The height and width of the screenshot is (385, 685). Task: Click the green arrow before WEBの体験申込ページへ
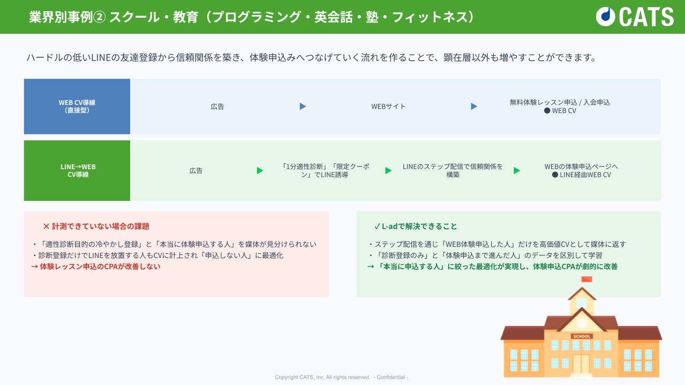coord(517,171)
